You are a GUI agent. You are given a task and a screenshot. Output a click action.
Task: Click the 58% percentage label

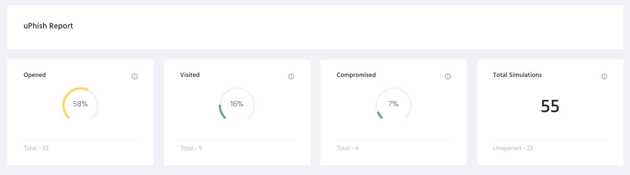[x=80, y=104]
